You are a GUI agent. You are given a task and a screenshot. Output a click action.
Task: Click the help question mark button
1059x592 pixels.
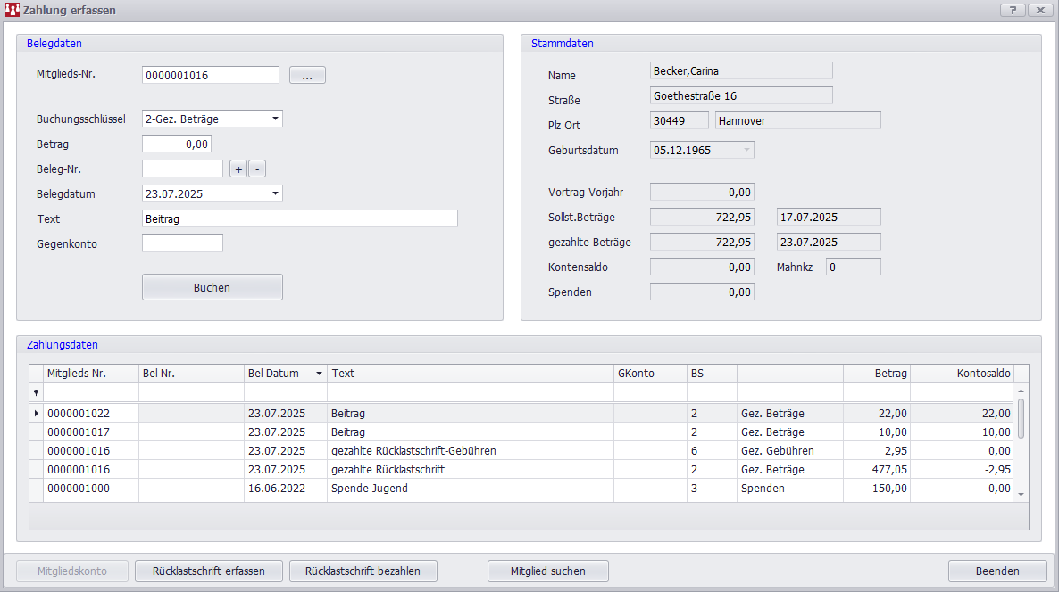pos(1012,10)
